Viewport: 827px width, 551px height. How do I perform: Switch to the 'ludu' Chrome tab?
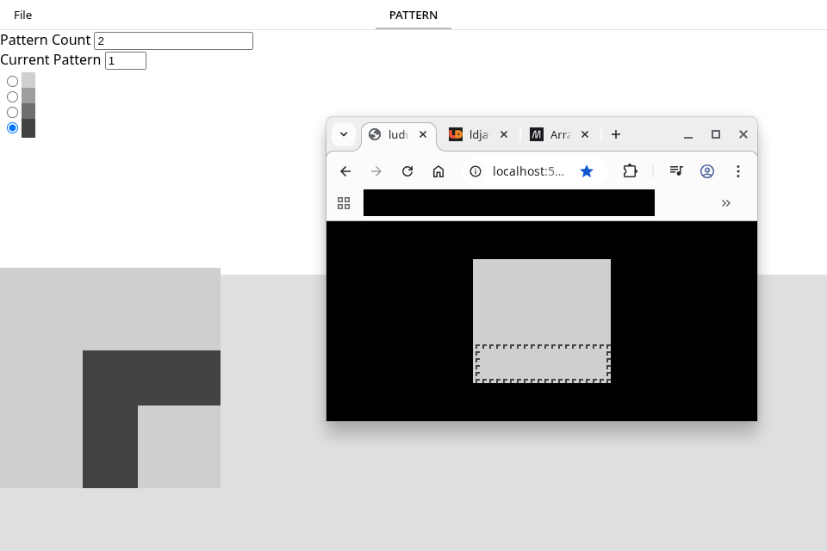pyautogui.click(x=398, y=135)
